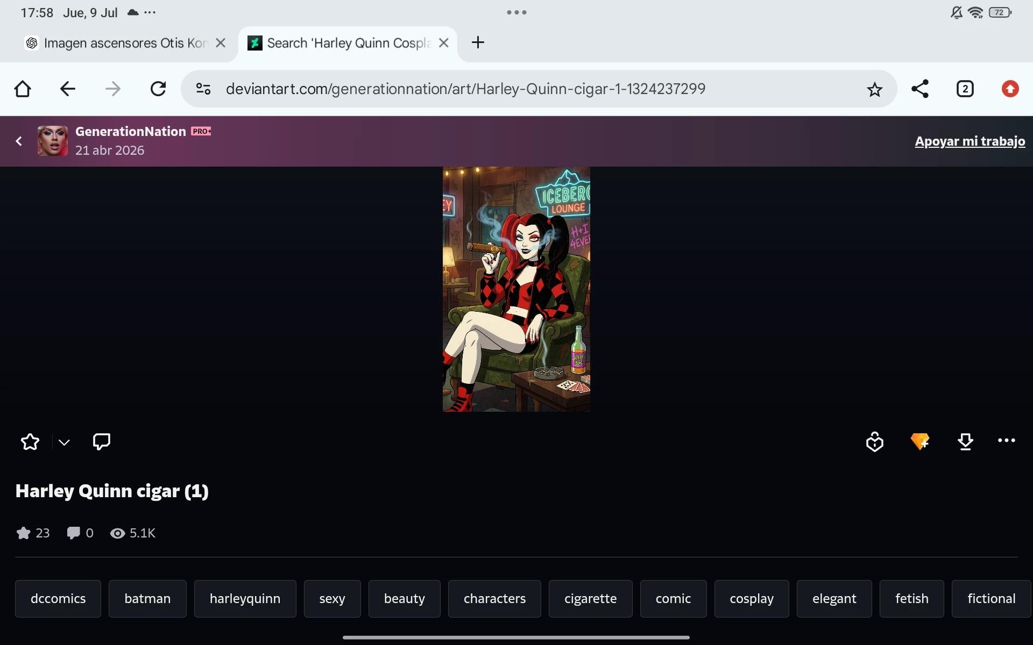Tap the Wi-Fi status icon
The width and height of the screenshot is (1033, 645).
(x=975, y=12)
